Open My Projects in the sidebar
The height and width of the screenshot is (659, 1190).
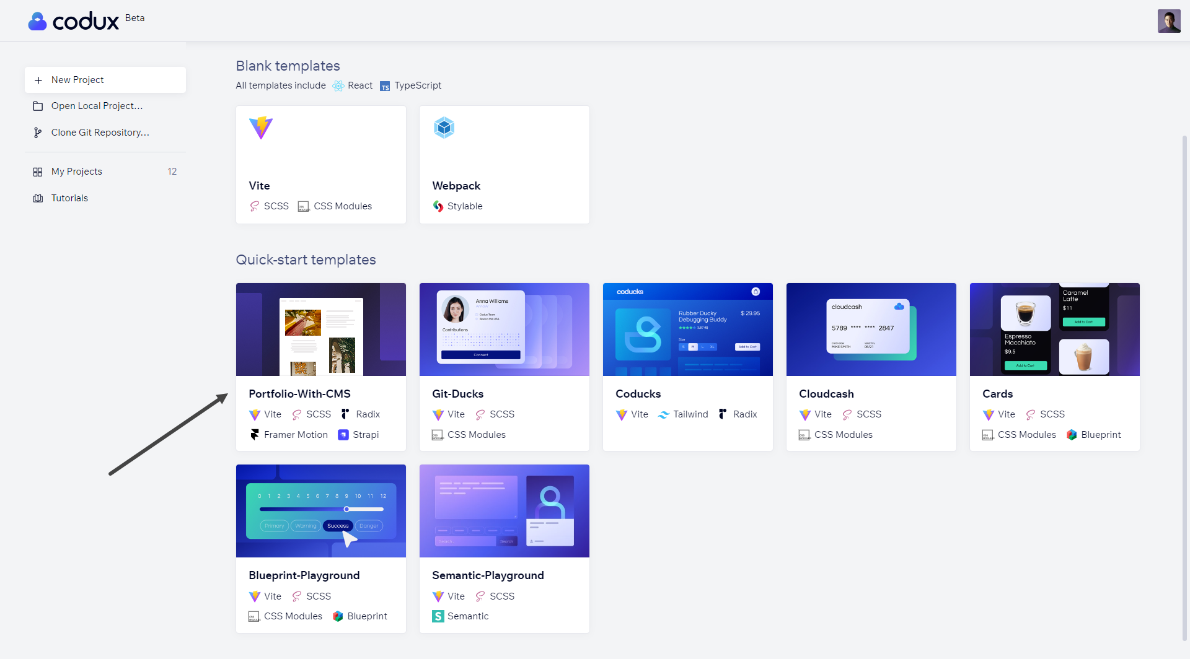click(105, 172)
